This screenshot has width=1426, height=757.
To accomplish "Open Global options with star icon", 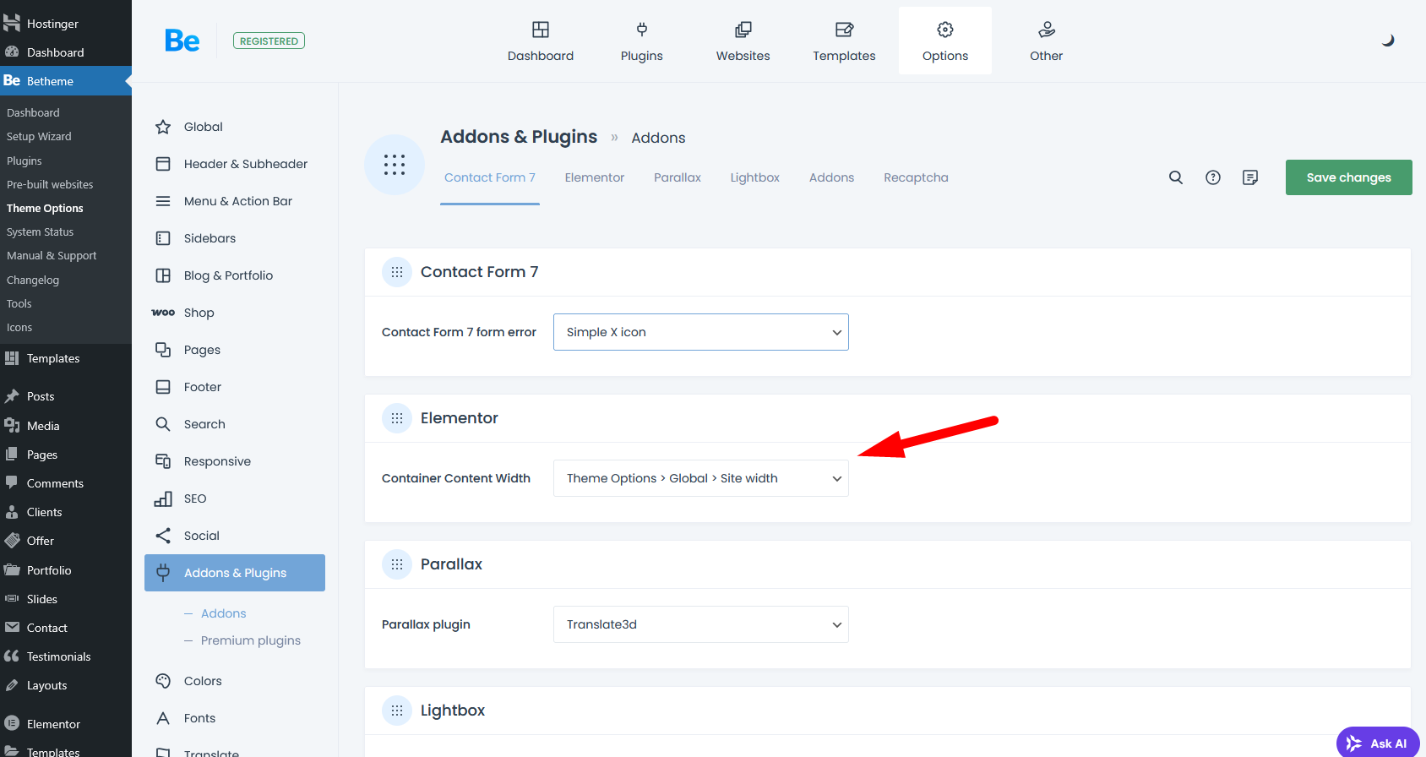I will pos(235,127).
